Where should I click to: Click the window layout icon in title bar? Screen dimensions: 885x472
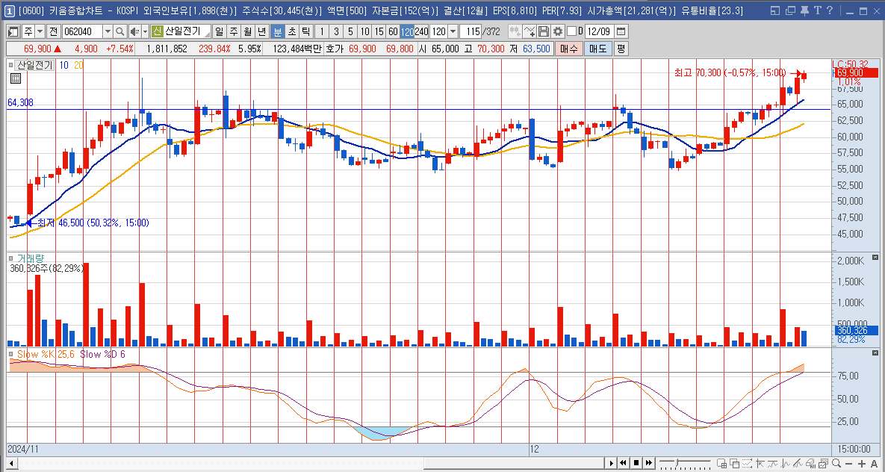click(775, 10)
